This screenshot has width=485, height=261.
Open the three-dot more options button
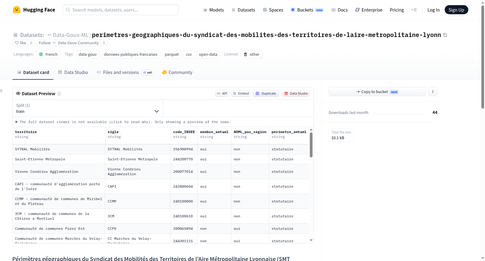433,92
